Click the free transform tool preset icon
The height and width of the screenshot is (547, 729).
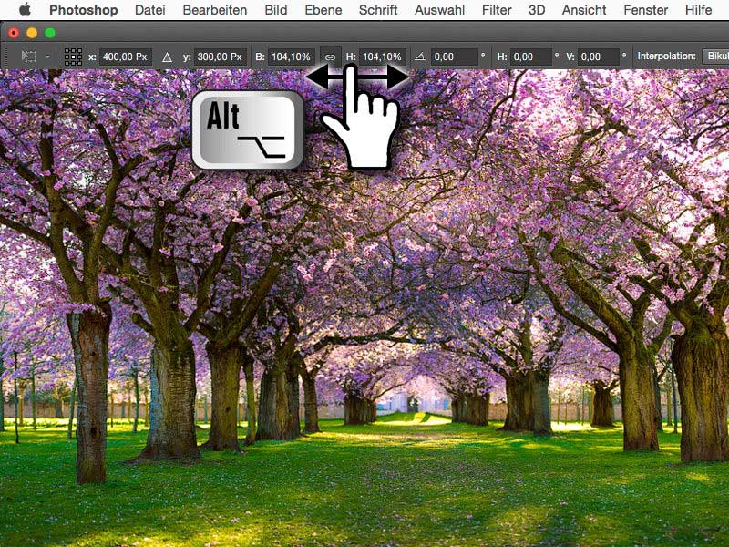click(x=29, y=57)
